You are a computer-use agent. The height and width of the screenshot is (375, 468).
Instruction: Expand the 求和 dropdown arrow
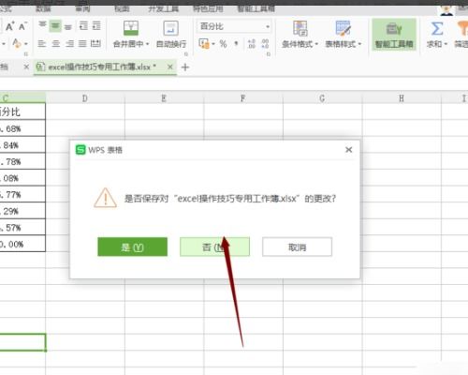446,44
